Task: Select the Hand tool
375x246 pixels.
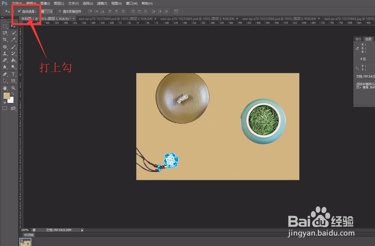Action: (x=5, y=88)
